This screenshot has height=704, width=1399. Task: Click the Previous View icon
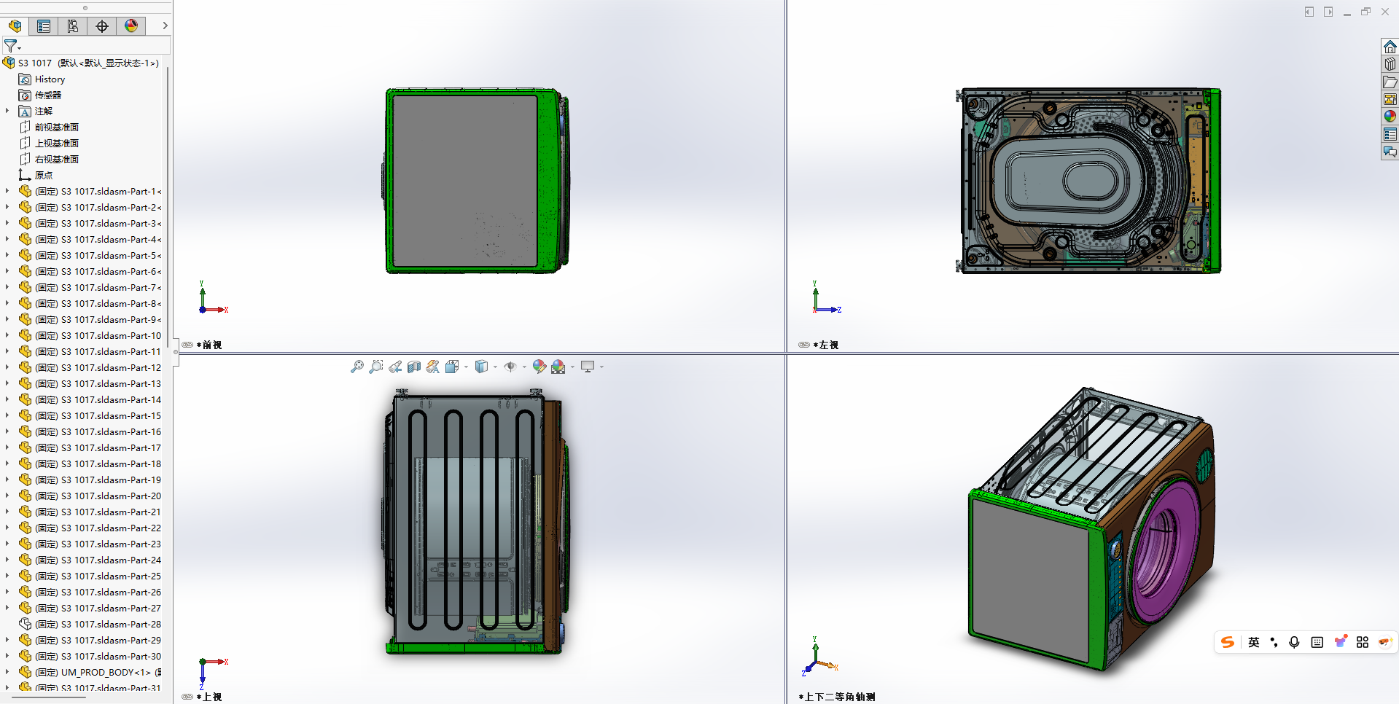[395, 367]
